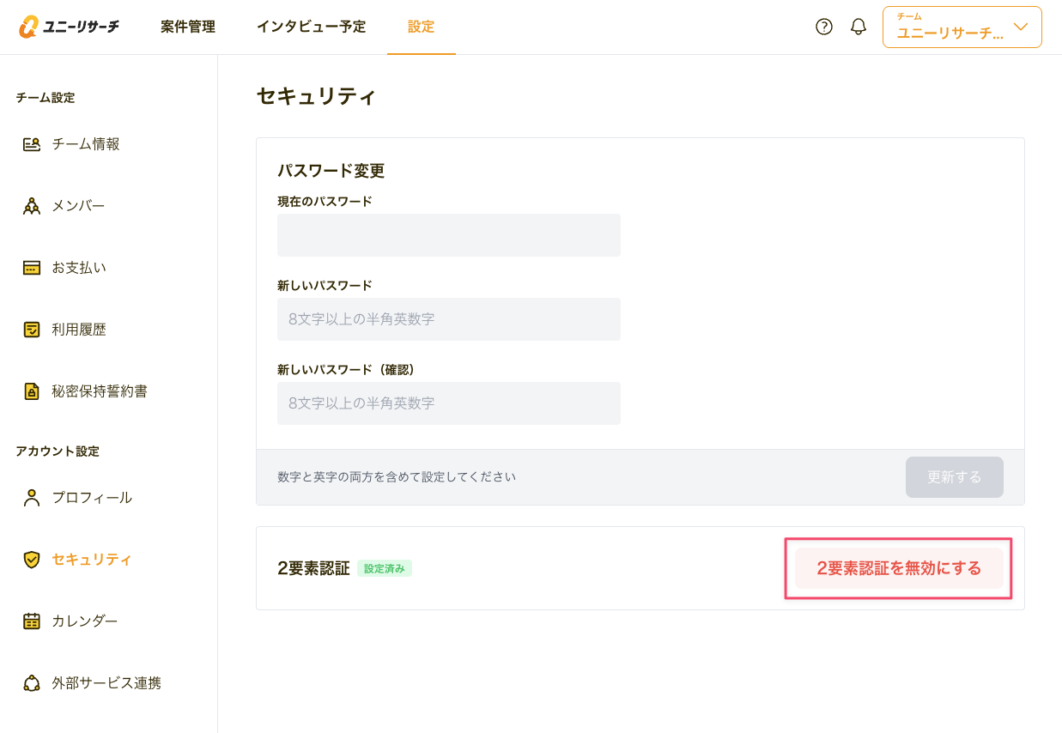Click the 秘密保持誓約書 document icon
The image size is (1062, 733).
[32, 391]
